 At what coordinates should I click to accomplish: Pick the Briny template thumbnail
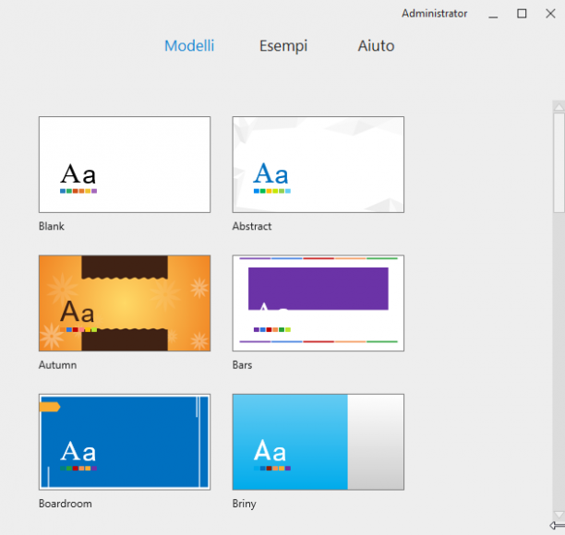point(319,442)
